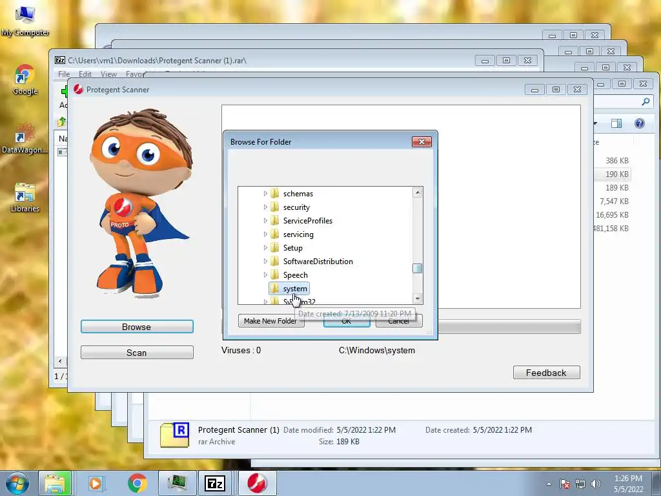661x496 pixels.
Task: Click the Protegent Scanner title icon
Action: [x=78, y=89]
